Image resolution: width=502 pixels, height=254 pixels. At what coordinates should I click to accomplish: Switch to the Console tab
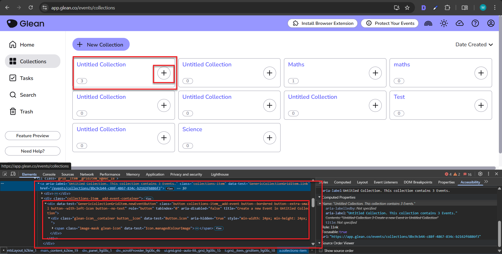49,174
